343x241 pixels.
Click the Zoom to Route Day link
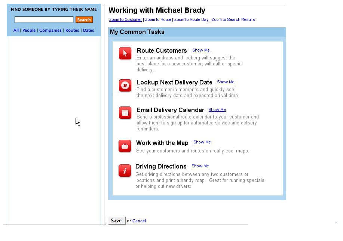point(191,20)
